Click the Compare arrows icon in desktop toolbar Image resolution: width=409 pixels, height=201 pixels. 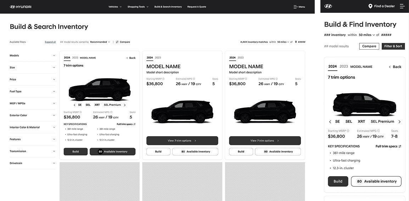[x=117, y=42]
